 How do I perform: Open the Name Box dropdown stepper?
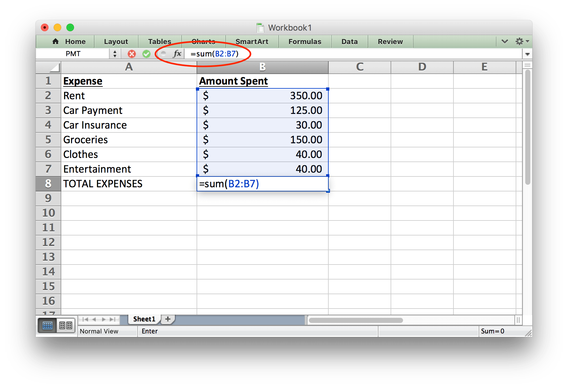point(115,54)
